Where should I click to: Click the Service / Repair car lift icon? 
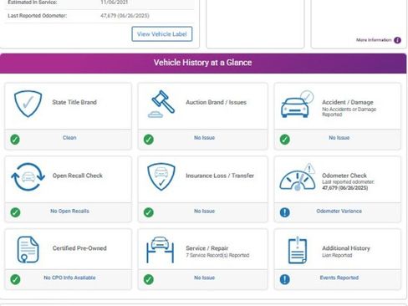coord(161,249)
